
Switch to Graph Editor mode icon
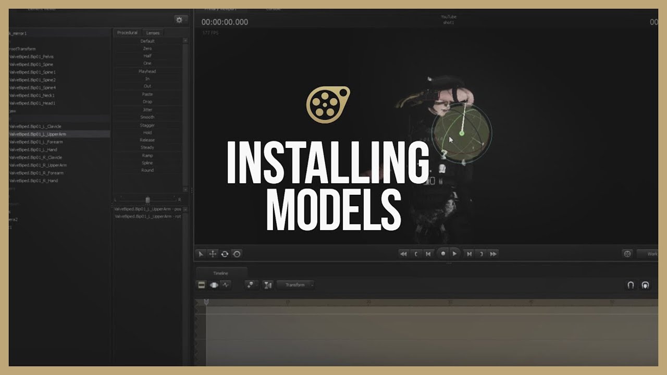(225, 285)
